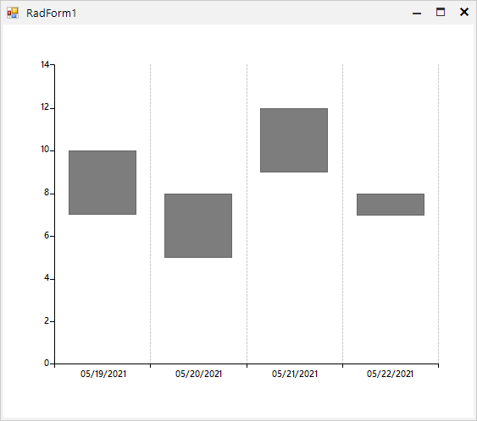Viewport: 477px width, 421px height.
Task: Click the 8 value axis label
Action: [47, 192]
